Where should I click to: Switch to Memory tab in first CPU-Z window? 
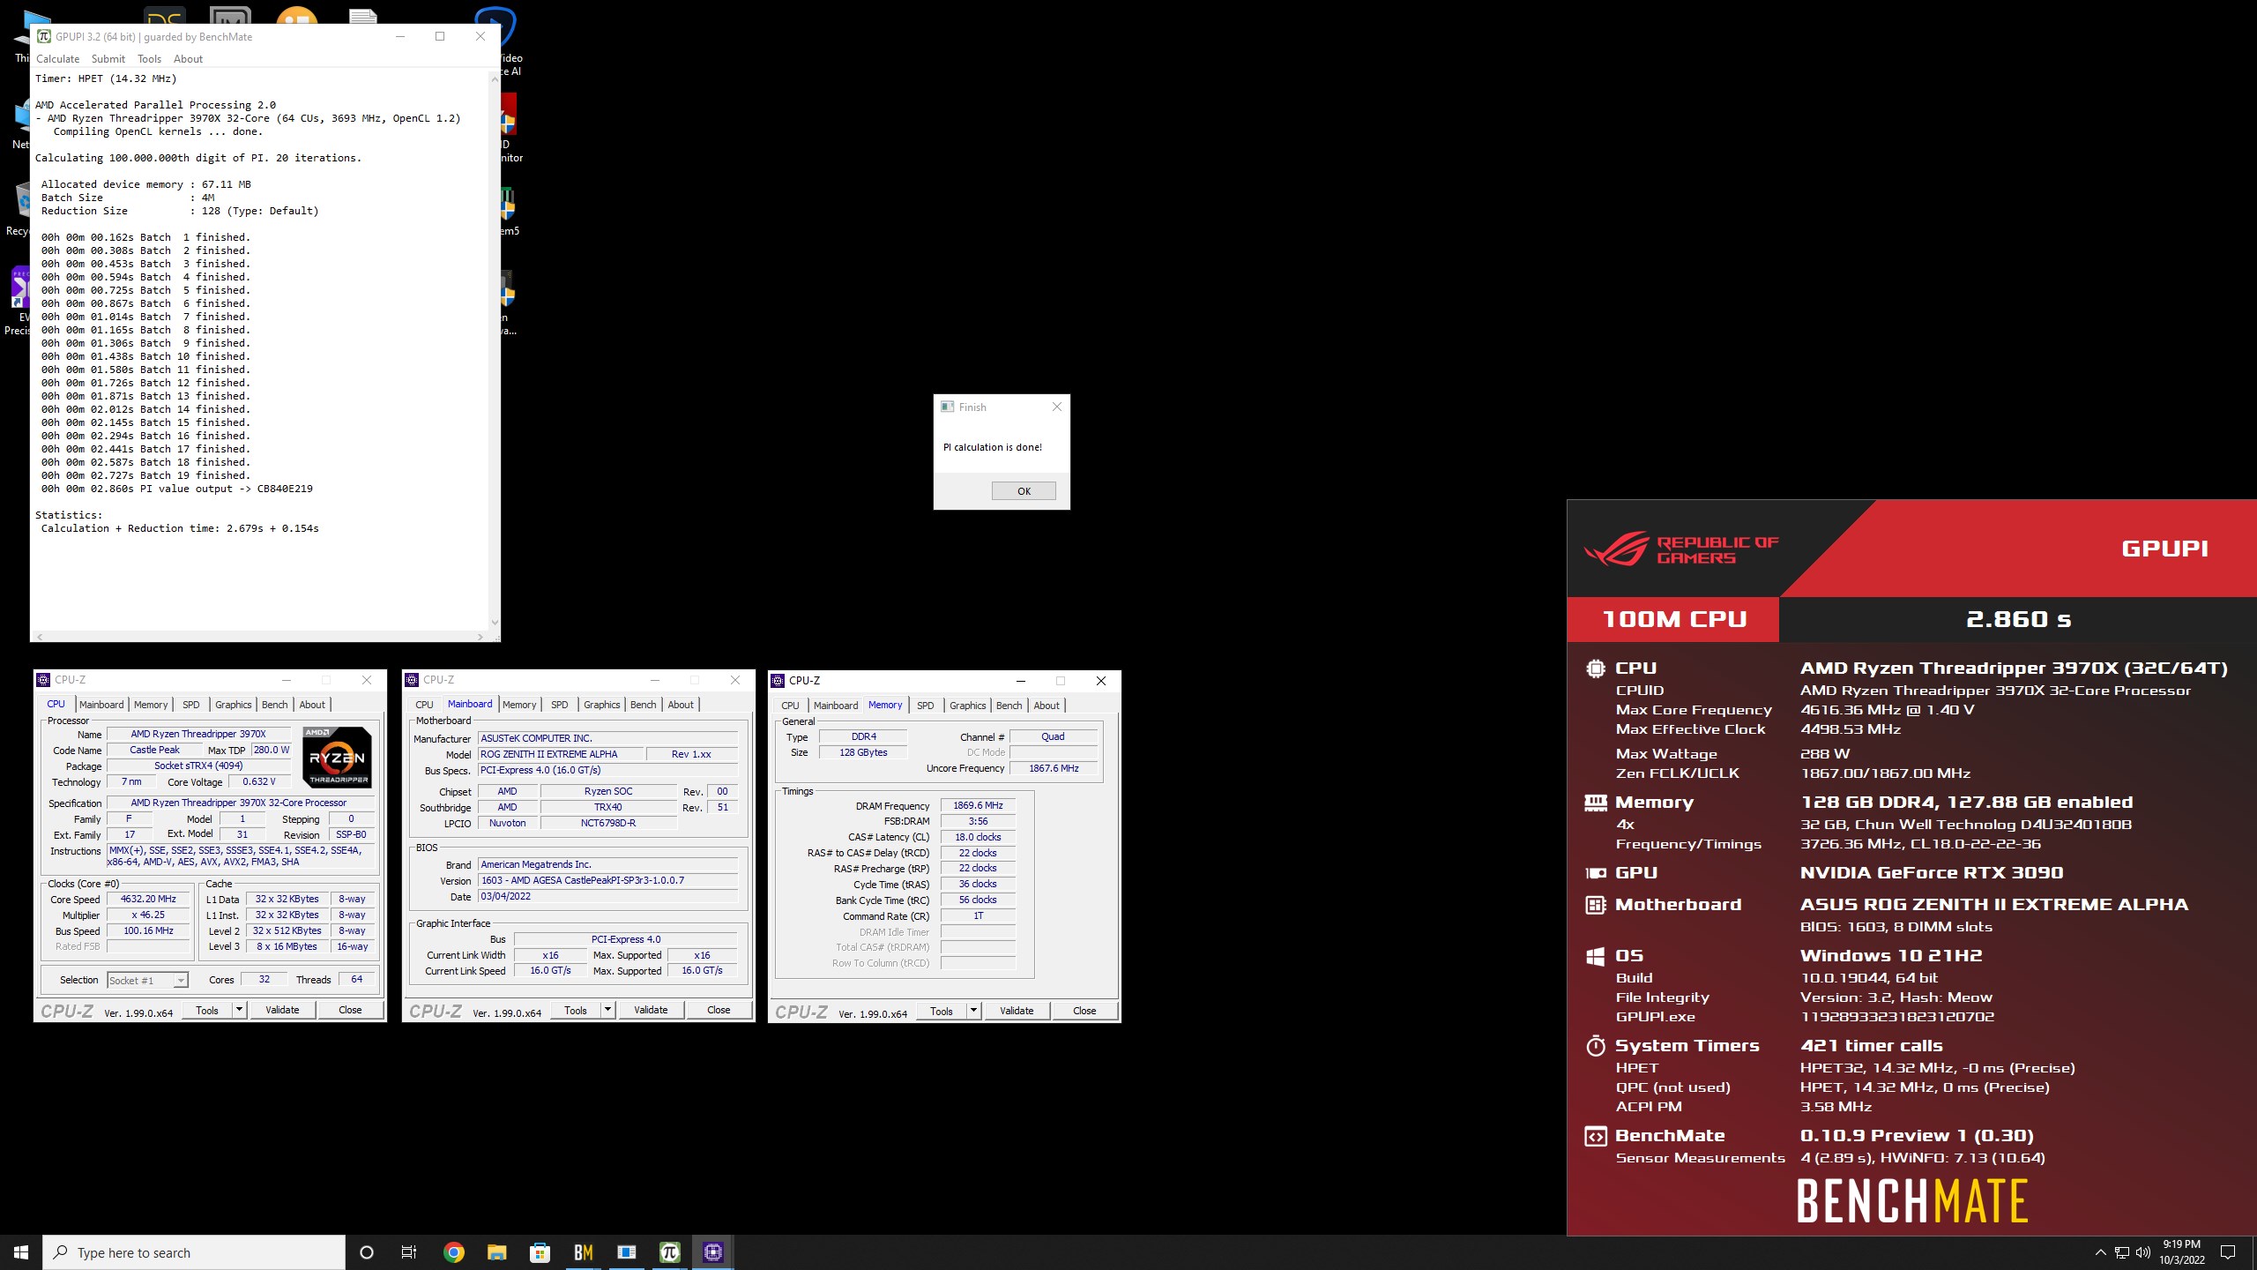(x=151, y=705)
